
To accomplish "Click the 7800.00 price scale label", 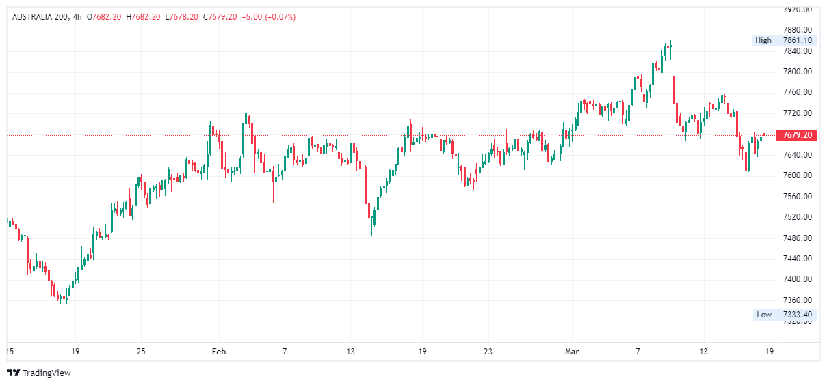I will (x=797, y=72).
